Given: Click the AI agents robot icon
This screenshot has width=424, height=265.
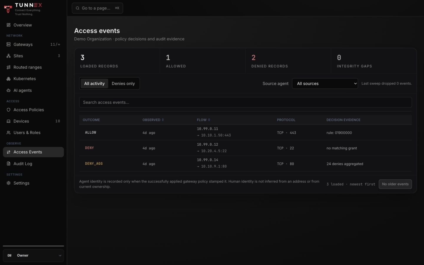Looking at the screenshot, I should [x=9, y=90].
